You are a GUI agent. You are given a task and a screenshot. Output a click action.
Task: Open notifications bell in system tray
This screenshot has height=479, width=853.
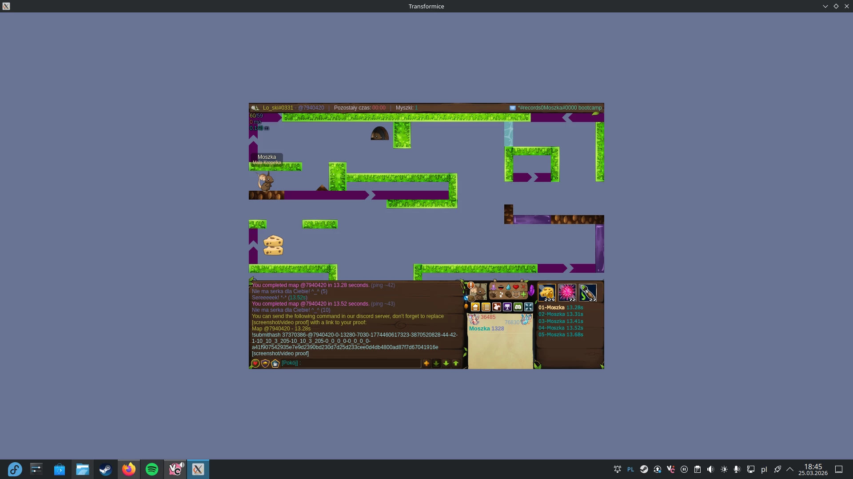click(x=618, y=469)
